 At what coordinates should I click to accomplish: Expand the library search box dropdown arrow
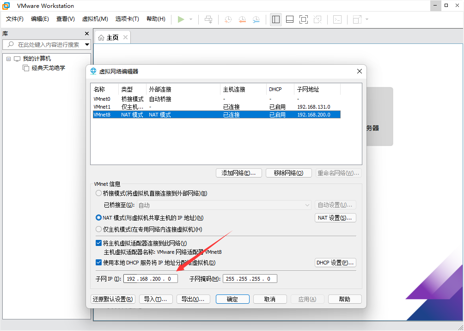(x=87, y=44)
